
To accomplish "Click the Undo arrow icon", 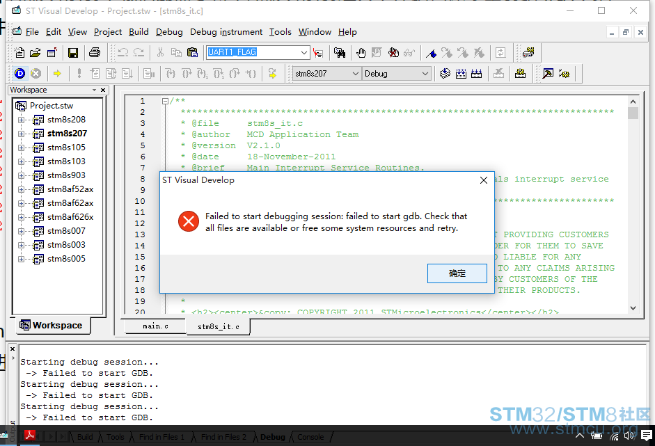I will coord(123,53).
